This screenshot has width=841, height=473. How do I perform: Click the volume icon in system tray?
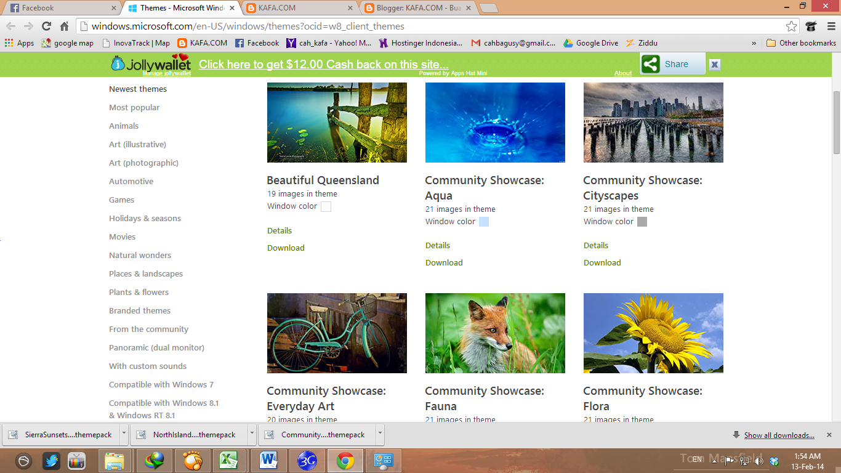click(759, 461)
